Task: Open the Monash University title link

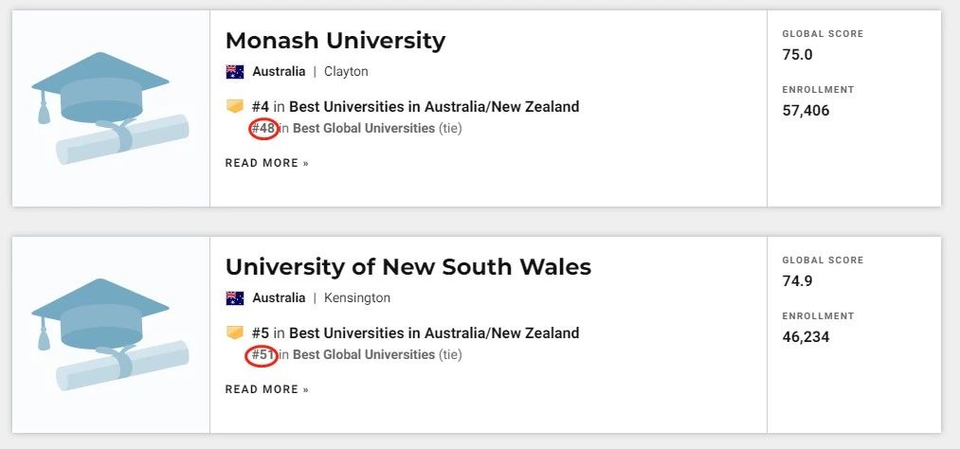Action: coord(335,41)
